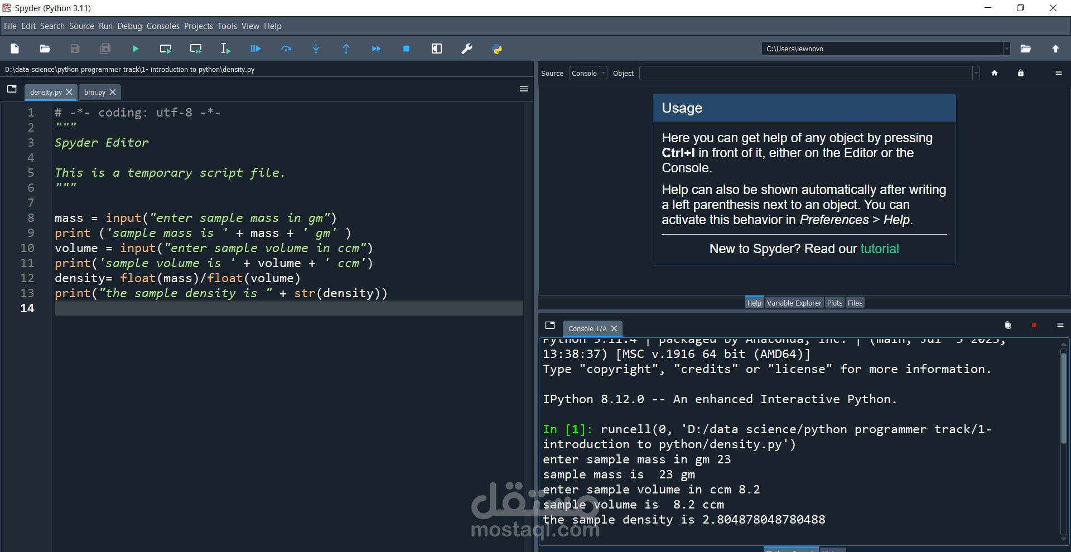Open the Spyder tutorial link
The height and width of the screenshot is (552, 1071).
tap(880, 249)
